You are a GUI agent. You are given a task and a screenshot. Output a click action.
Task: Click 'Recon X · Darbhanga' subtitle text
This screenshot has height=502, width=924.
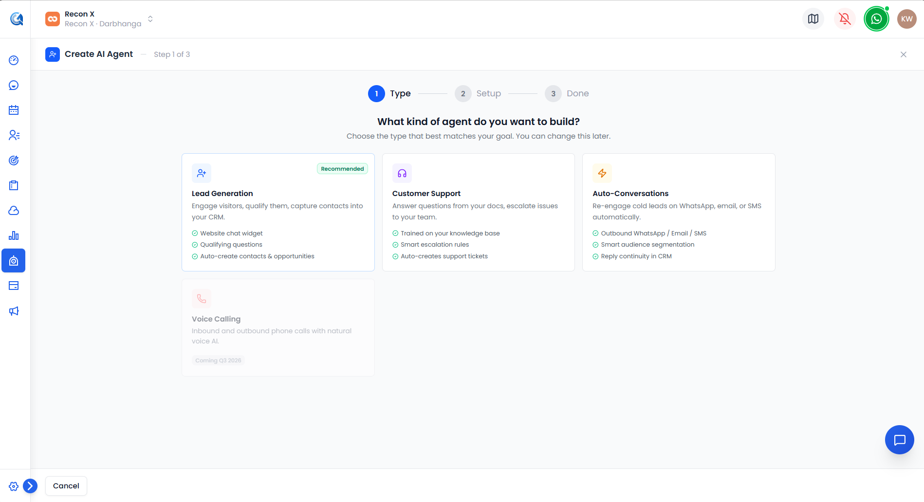click(103, 24)
